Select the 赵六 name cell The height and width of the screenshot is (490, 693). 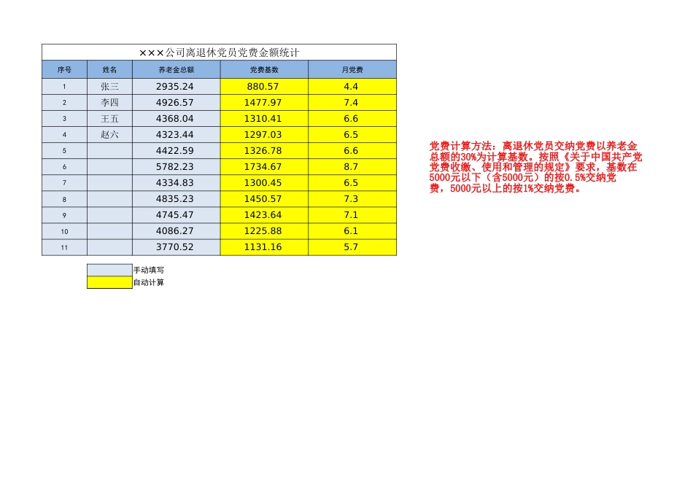[x=108, y=134]
